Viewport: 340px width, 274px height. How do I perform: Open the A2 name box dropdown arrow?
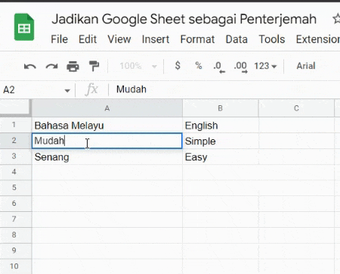[x=67, y=90]
